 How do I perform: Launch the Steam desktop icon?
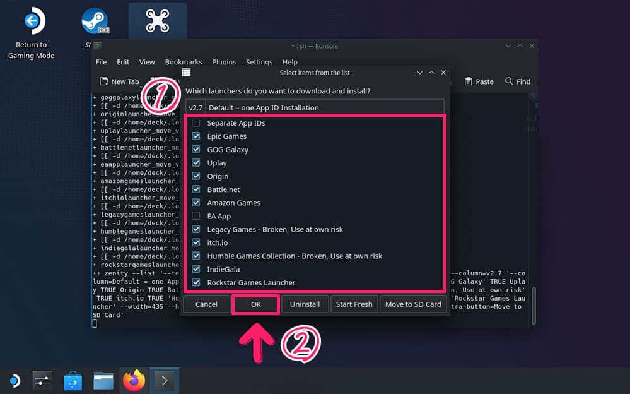click(95, 21)
